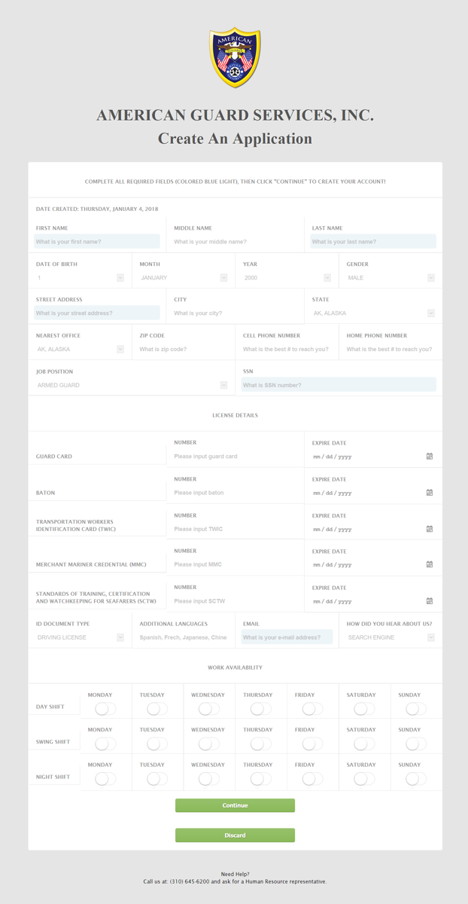Open the SCTW expire date calendar icon

430,601
